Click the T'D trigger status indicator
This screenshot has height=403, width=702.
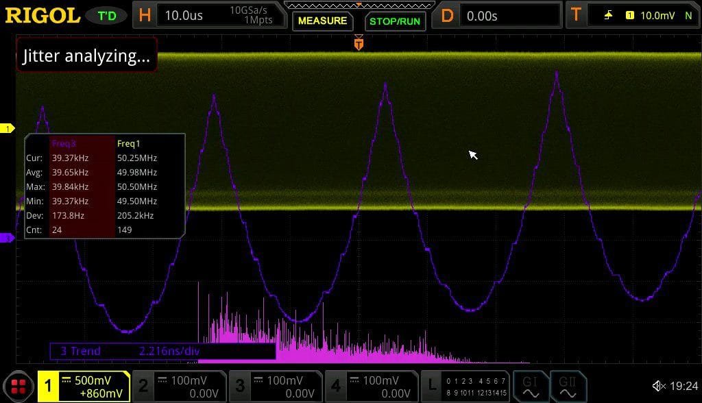tap(107, 16)
